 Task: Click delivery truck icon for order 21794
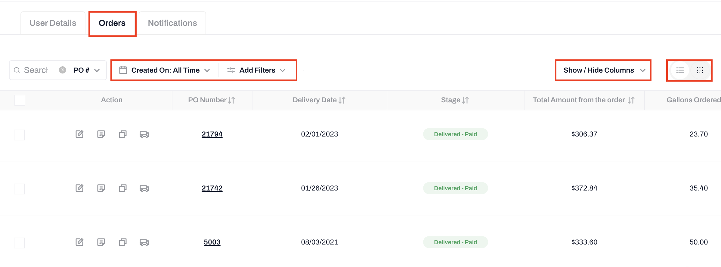point(144,134)
